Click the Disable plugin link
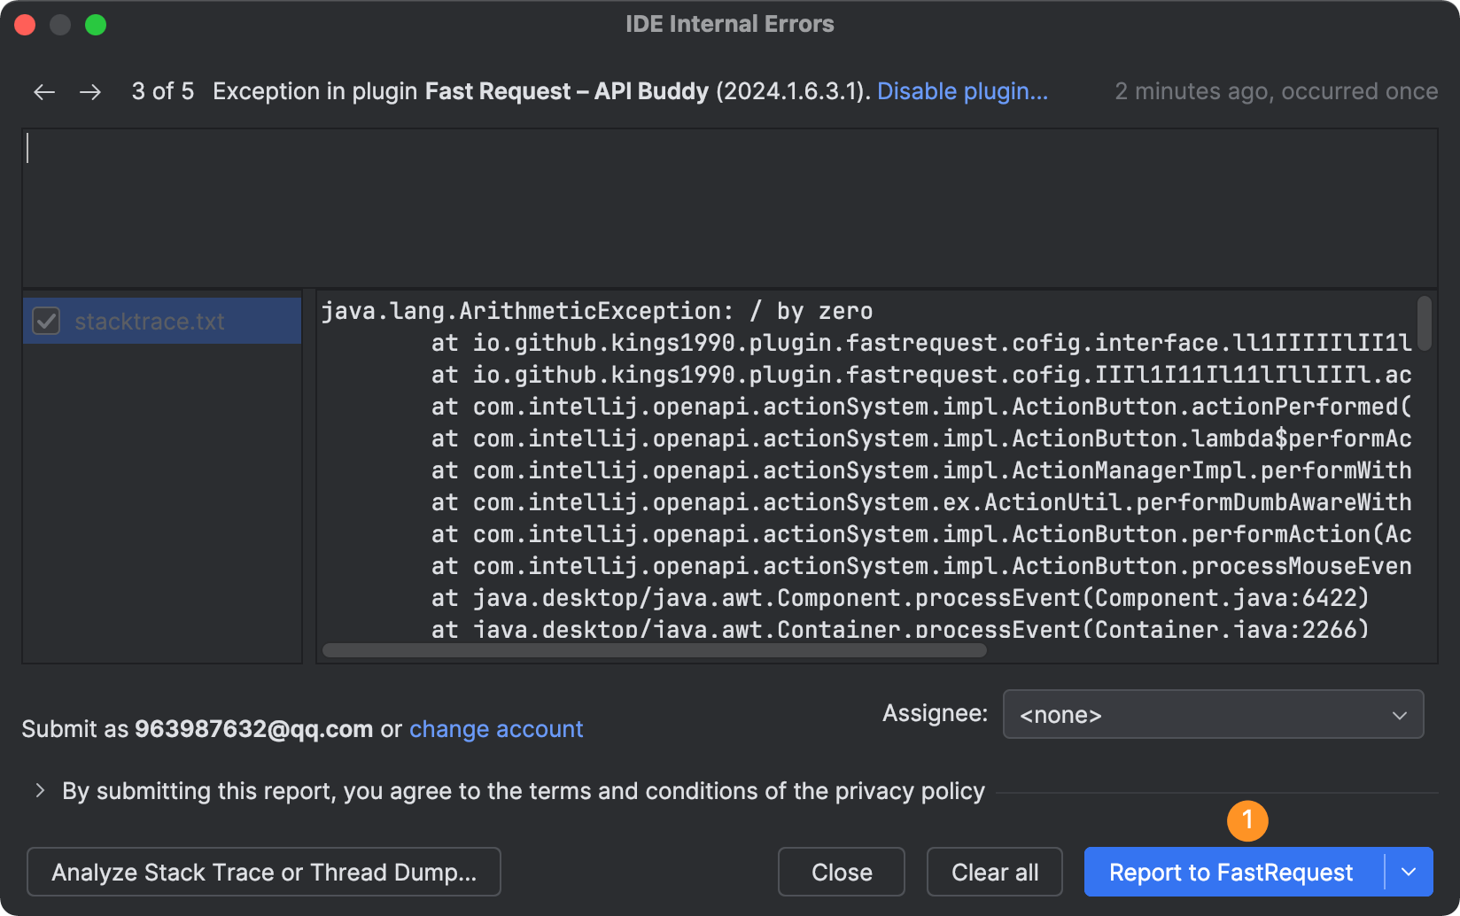The height and width of the screenshot is (916, 1460). [x=962, y=91]
